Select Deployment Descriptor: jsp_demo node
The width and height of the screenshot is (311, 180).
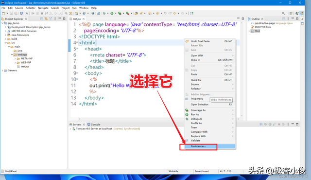pos(31,27)
